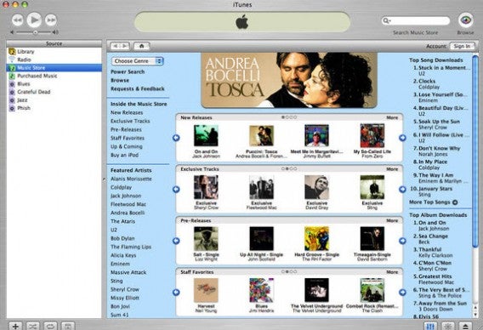Toggle shuffle playback button
483x330 pixels.
[x=32, y=326]
